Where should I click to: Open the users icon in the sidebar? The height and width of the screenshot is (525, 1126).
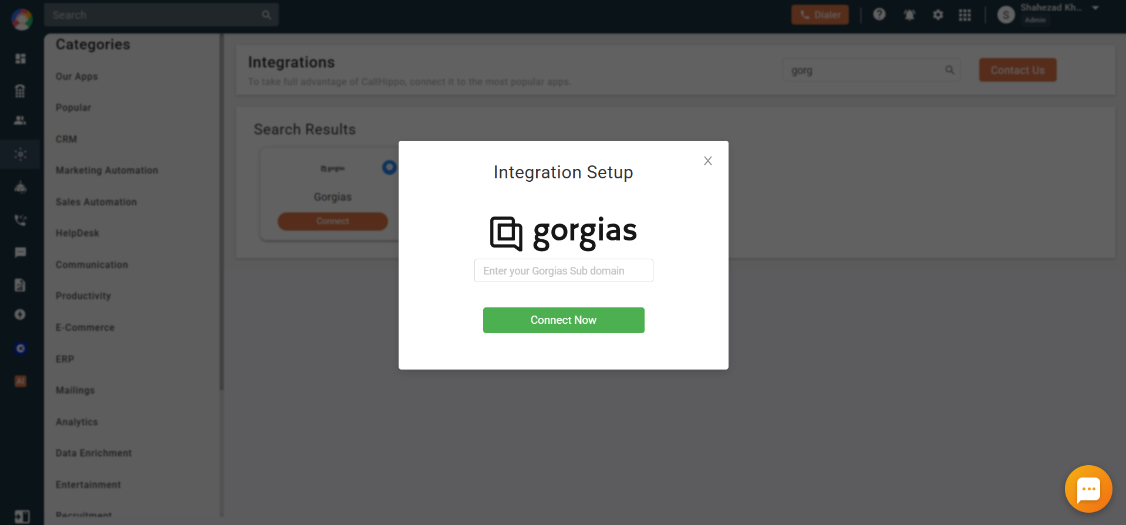(21, 120)
